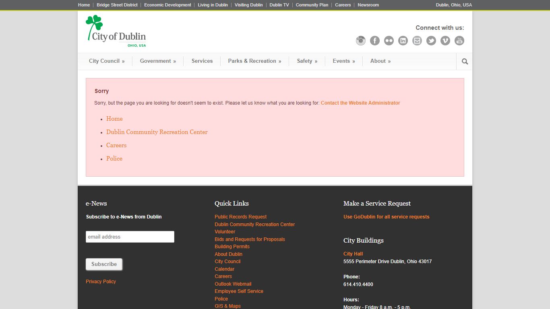Open the Twitter bird icon
The width and height of the screenshot is (550, 309).
pos(431,41)
